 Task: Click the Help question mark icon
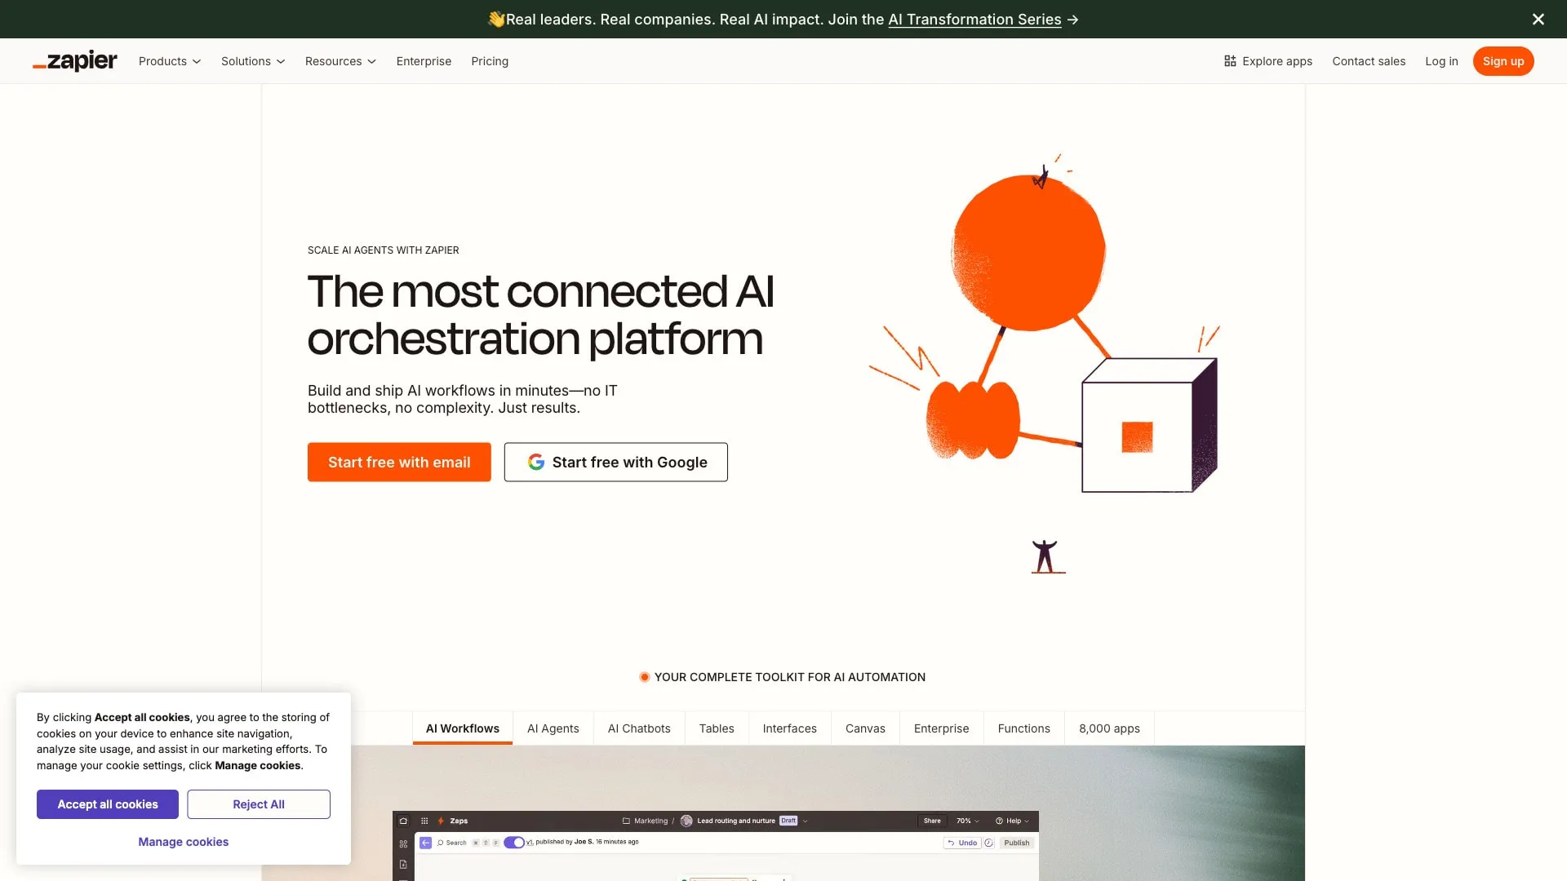[x=999, y=821]
